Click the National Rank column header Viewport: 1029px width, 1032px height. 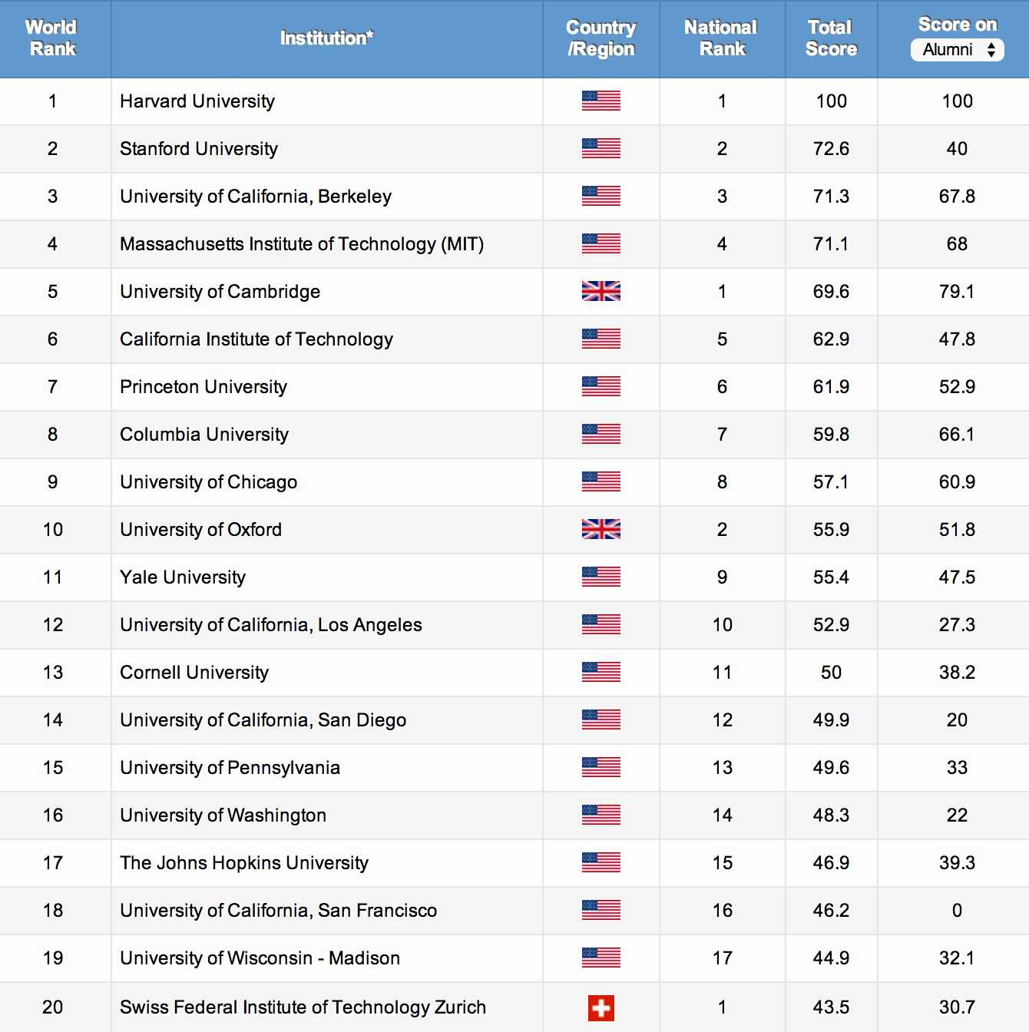(x=722, y=38)
